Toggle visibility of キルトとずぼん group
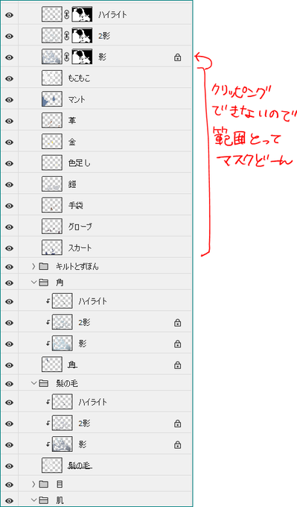Image resolution: width=297 pixels, height=507 pixels. click(10, 267)
